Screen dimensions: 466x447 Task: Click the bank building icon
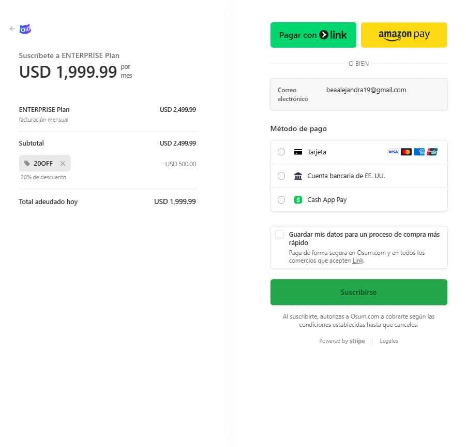click(298, 176)
